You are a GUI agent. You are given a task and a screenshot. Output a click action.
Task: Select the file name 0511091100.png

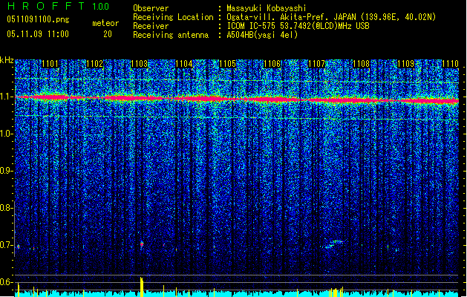coord(38,20)
